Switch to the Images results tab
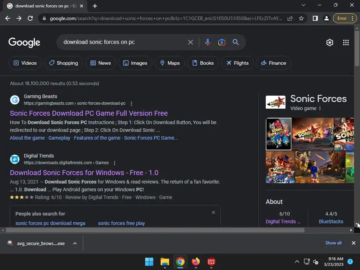 pos(135,63)
